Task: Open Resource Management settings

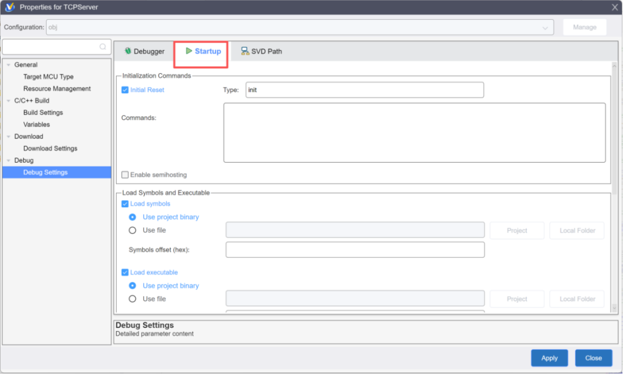Action: 57,89
